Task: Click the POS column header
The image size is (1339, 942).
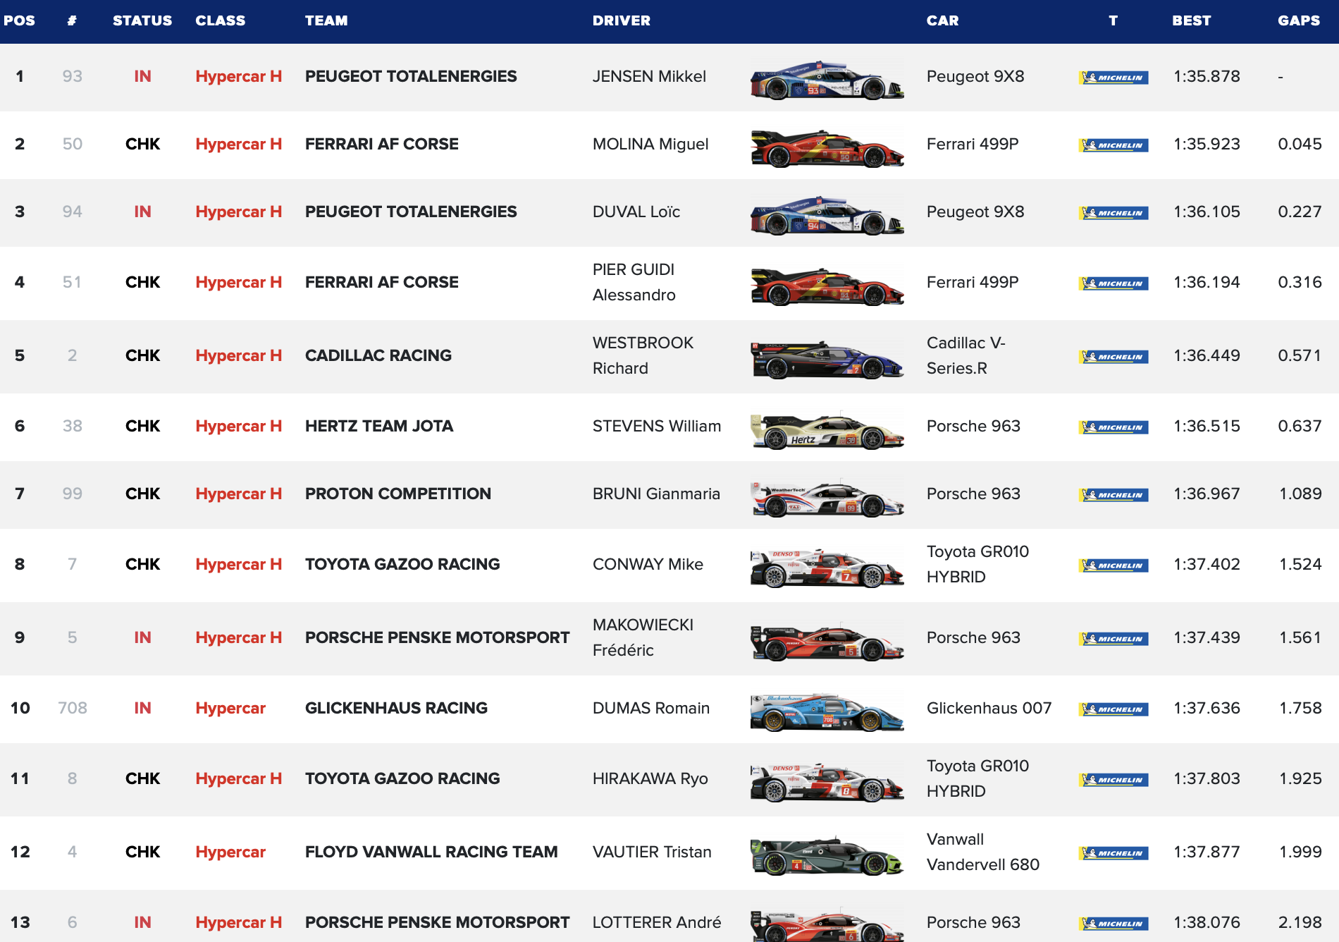Action: coord(19,20)
